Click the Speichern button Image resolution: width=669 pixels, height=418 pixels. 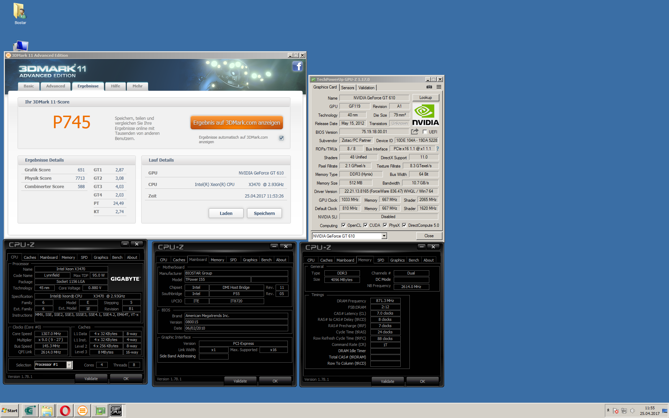264,213
